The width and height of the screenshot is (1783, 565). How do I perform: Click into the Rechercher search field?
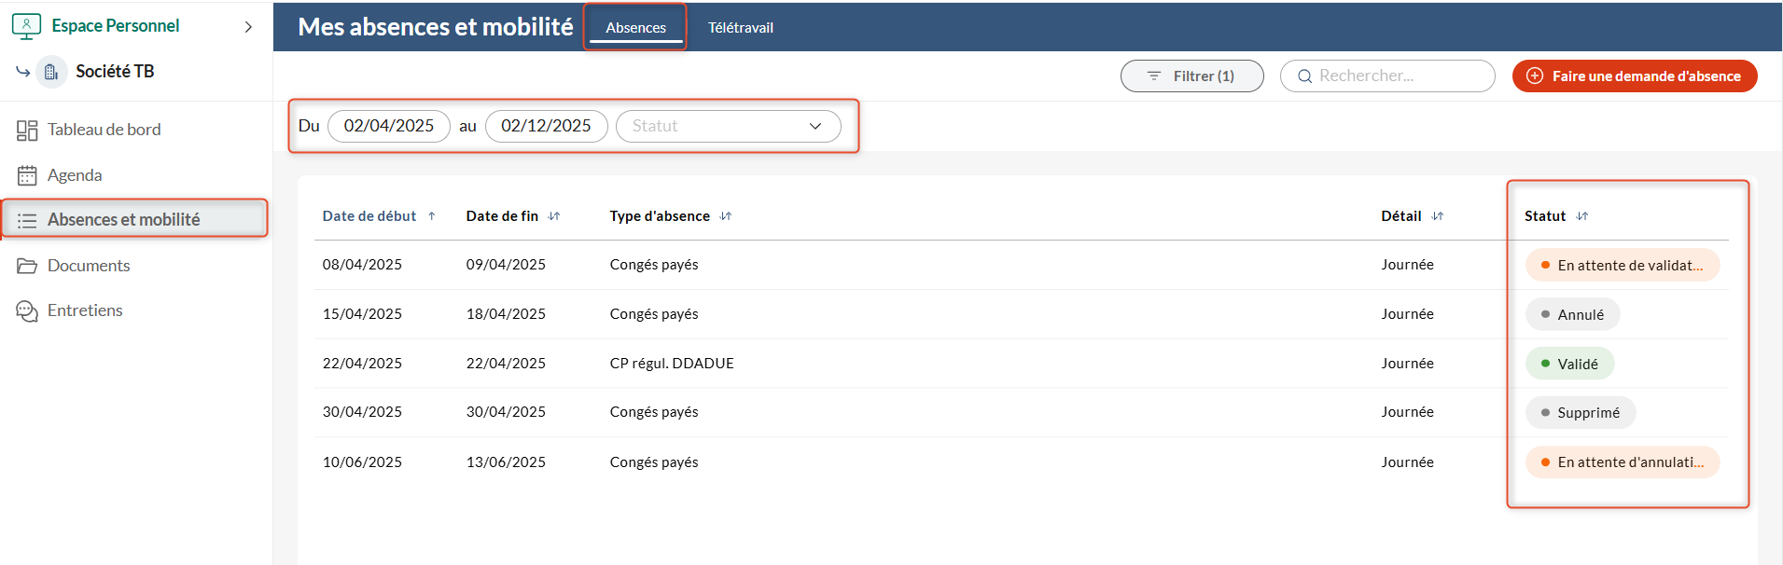(x=1387, y=76)
